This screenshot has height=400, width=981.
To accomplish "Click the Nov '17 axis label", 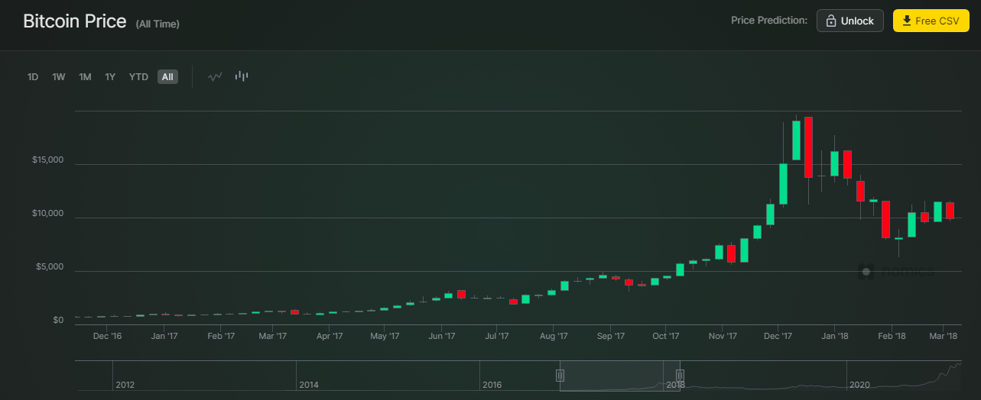I will [723, 336].
